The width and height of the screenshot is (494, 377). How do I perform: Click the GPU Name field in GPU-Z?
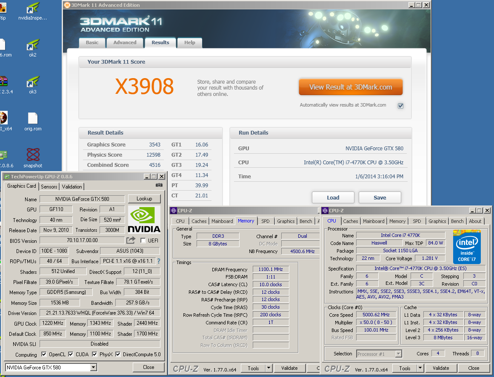pyautogui.click(x=82, y=199)
